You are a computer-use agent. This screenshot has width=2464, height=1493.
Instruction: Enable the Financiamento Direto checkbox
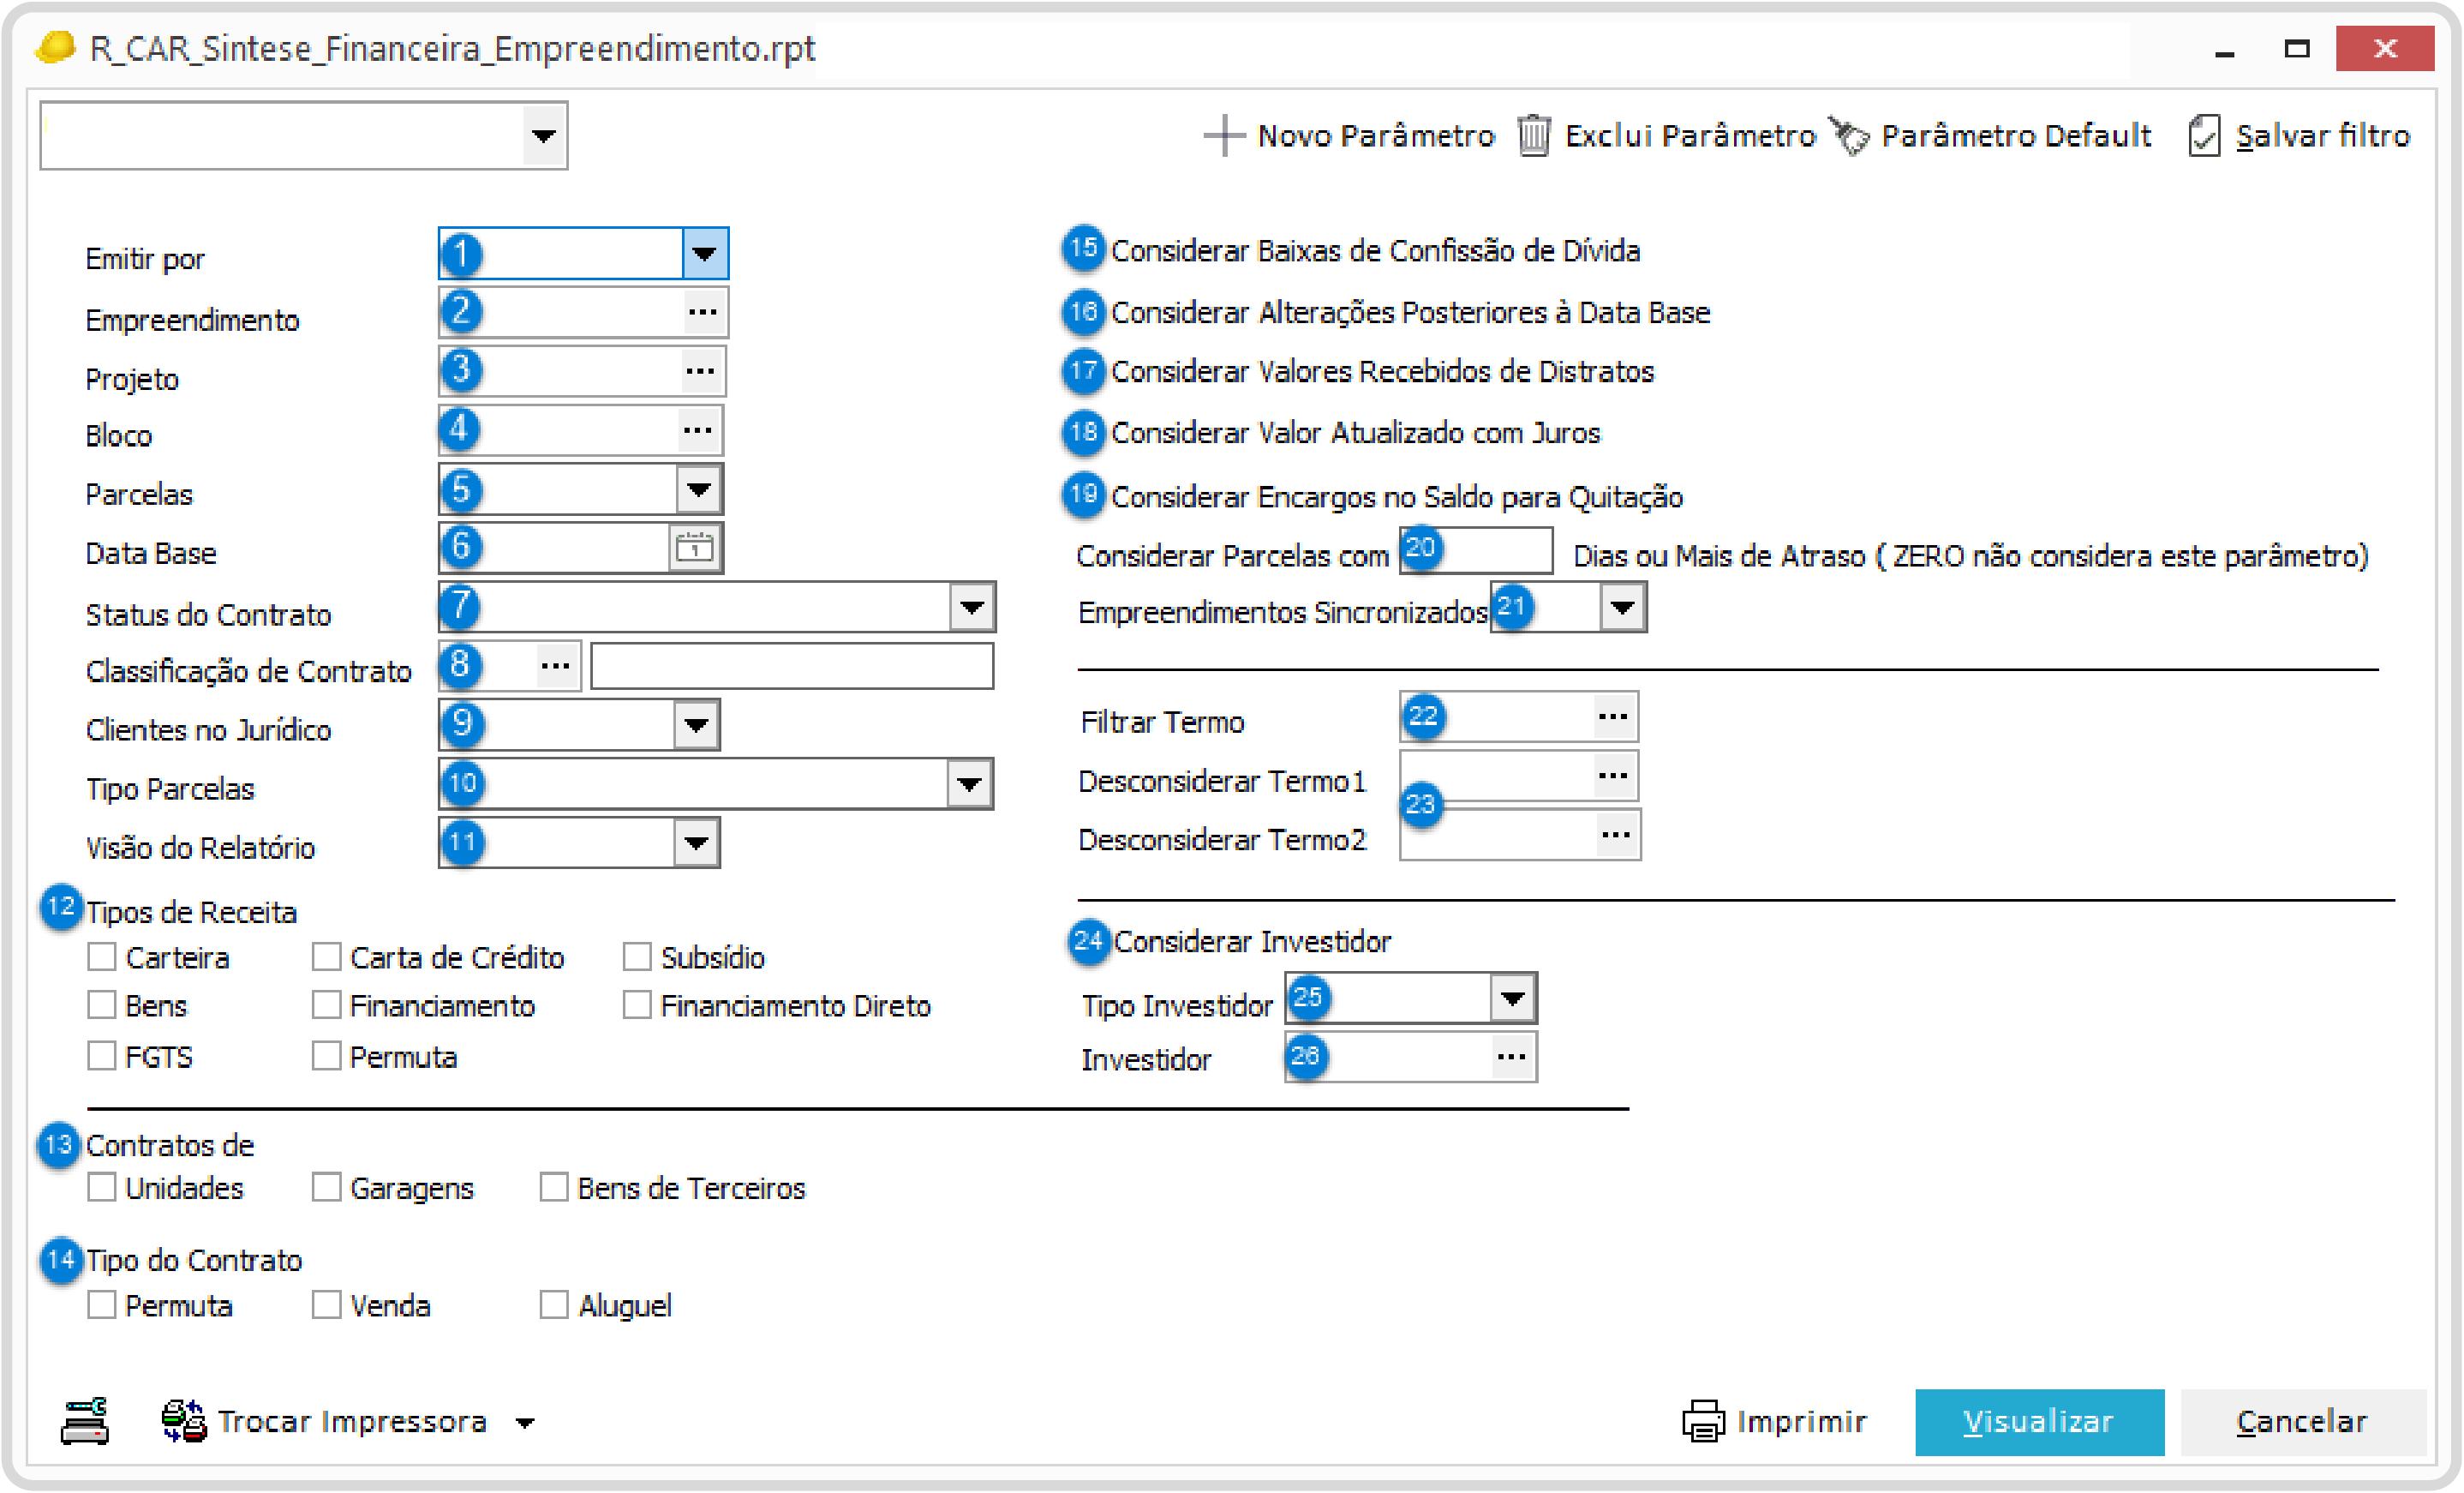tap(637, 1004)
